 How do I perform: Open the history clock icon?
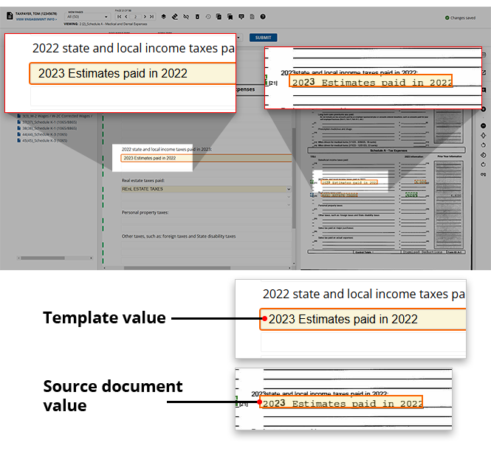click(208, 16)
